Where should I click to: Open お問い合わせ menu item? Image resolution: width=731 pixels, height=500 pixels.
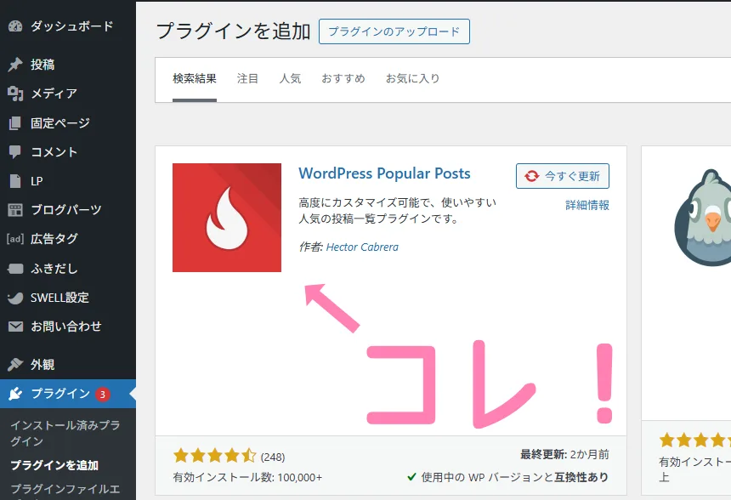click(x=68, y=327)
